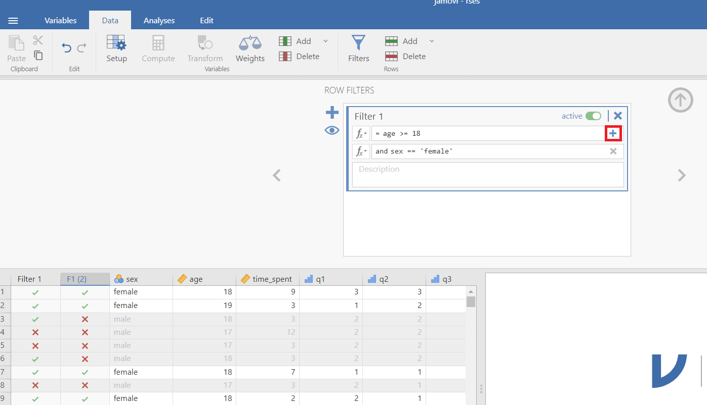Open fx function menu for age formula
Viewport: 707px width, 405px height.
click(x=360, y=134)
